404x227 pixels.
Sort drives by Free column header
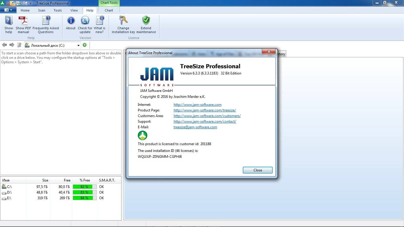(x=60, y=180)
